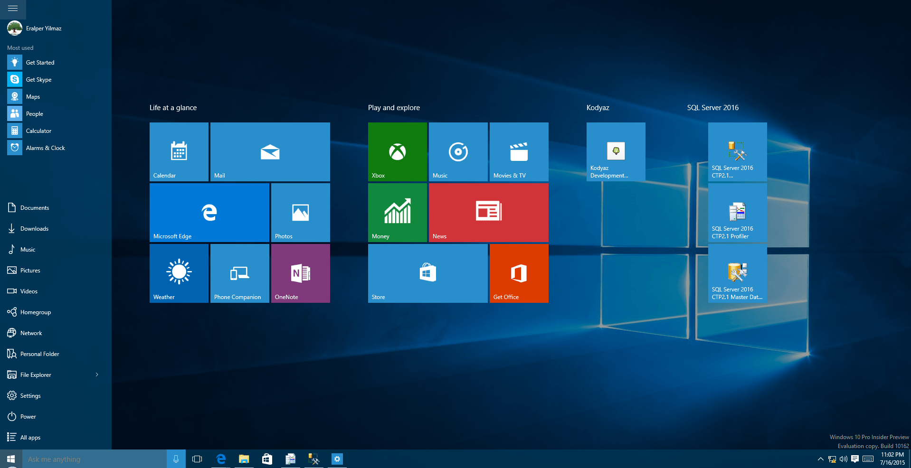Open the Documents folder shortcut
Screen dimensions: 911x468
pos(56,207)
